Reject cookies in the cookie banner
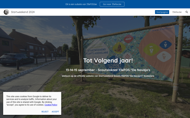 [x=45, y=112]
